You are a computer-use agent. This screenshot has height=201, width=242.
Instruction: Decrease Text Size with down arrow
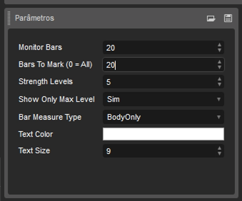219,153
